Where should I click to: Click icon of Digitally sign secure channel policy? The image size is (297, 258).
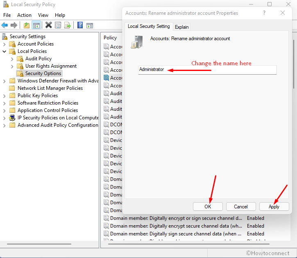coord(106,233)
